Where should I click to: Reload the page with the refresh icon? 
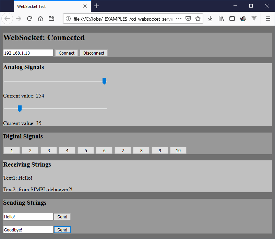point(29,19)
